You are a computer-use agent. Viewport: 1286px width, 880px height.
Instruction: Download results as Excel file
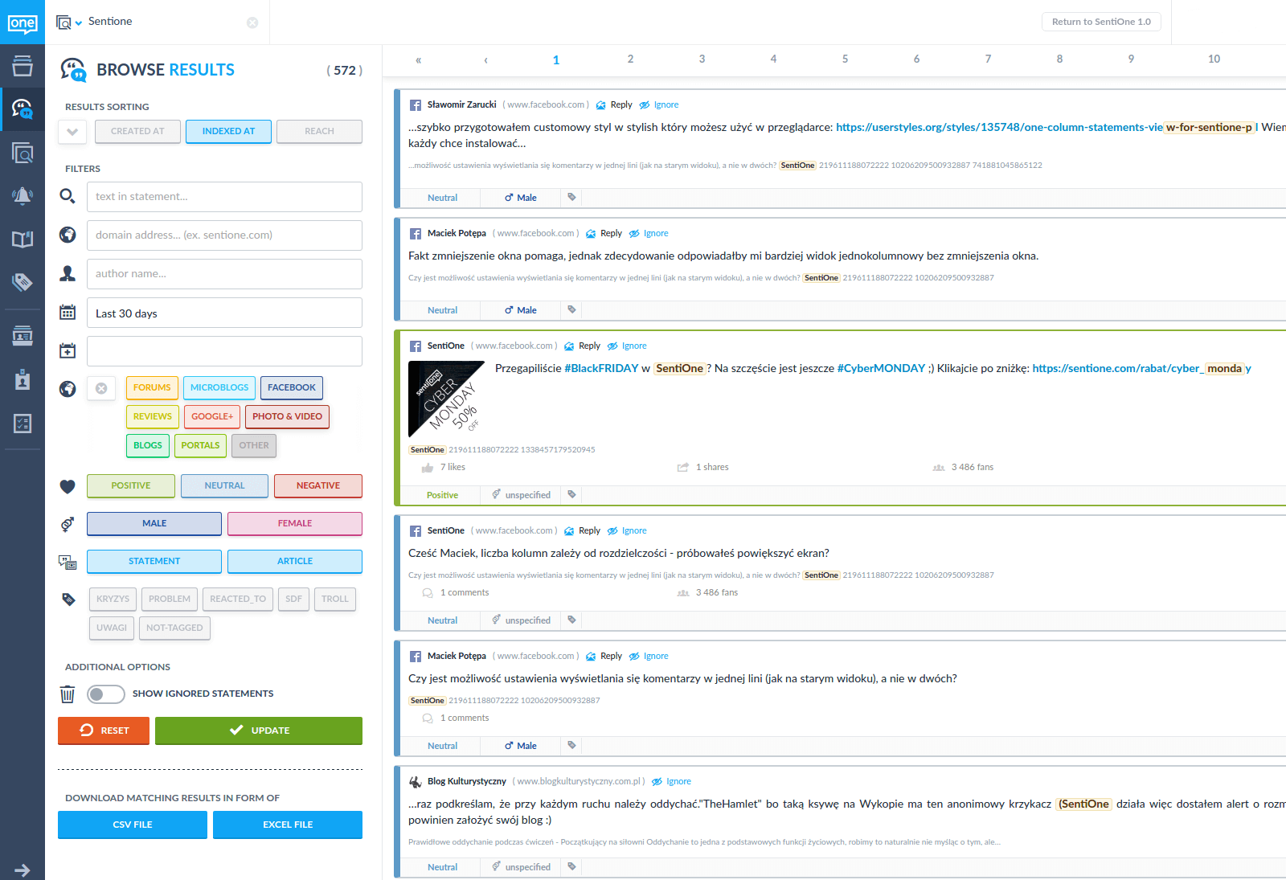pyautogui.click(x=288, y=825)
